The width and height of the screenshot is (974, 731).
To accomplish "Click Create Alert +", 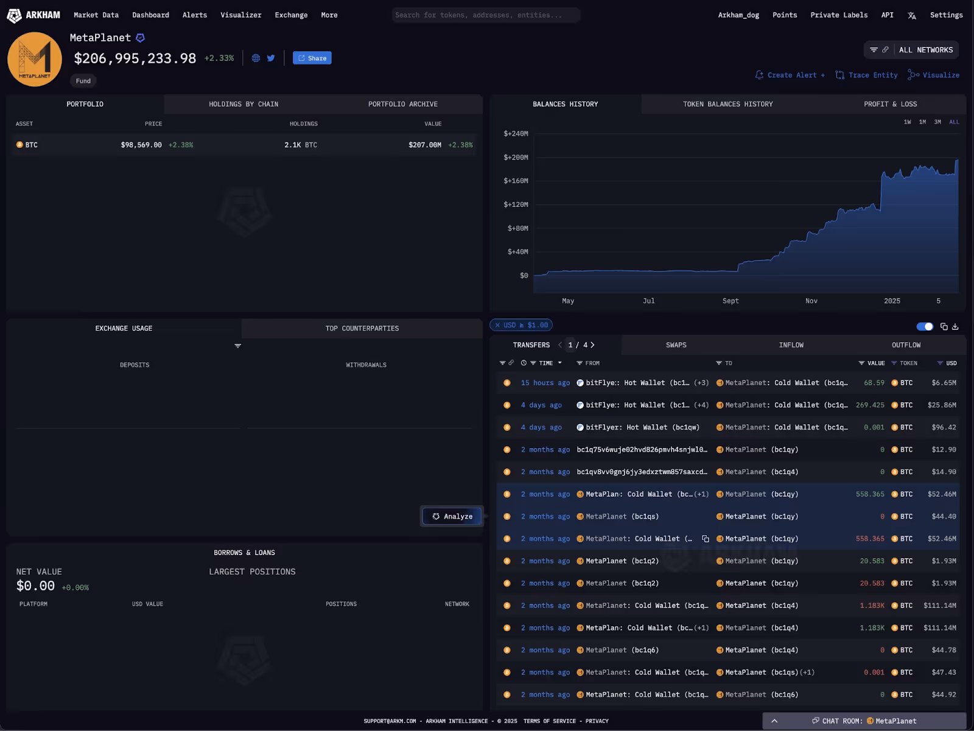I will click(x=790, y=75).
